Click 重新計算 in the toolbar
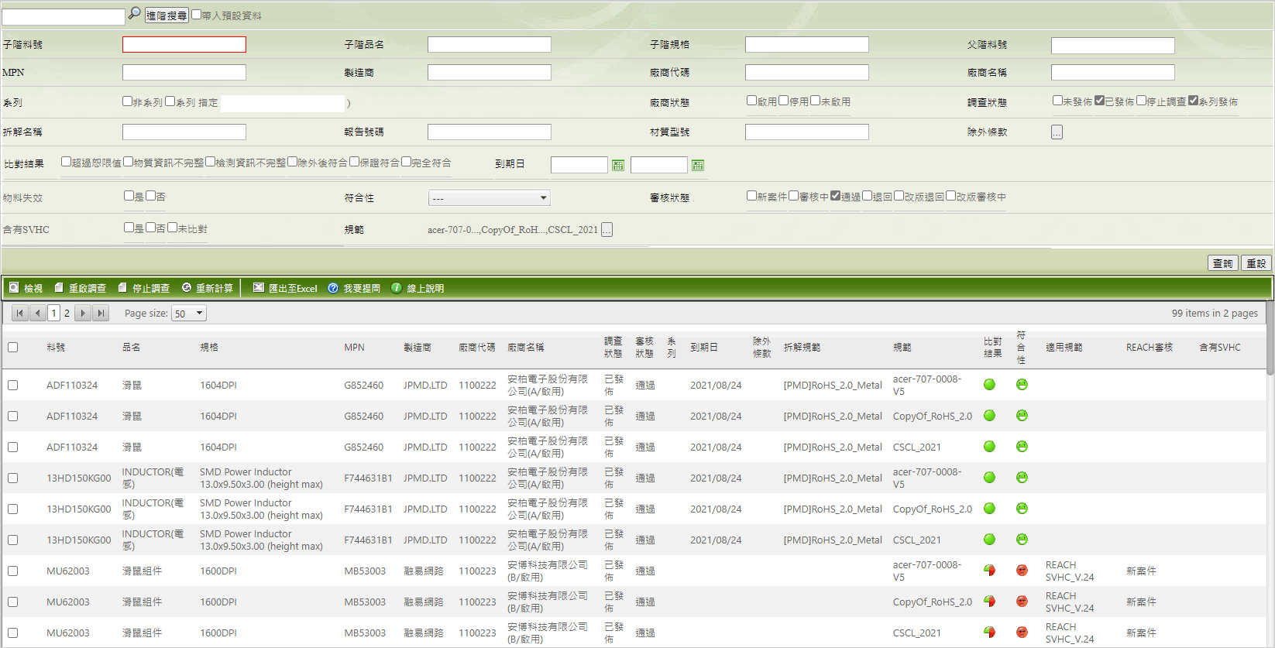 pos(207,288)
